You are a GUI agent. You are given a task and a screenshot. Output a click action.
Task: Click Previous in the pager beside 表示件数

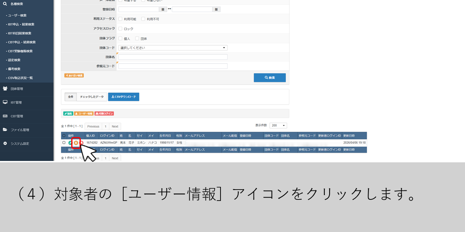(x=93, y=126)
